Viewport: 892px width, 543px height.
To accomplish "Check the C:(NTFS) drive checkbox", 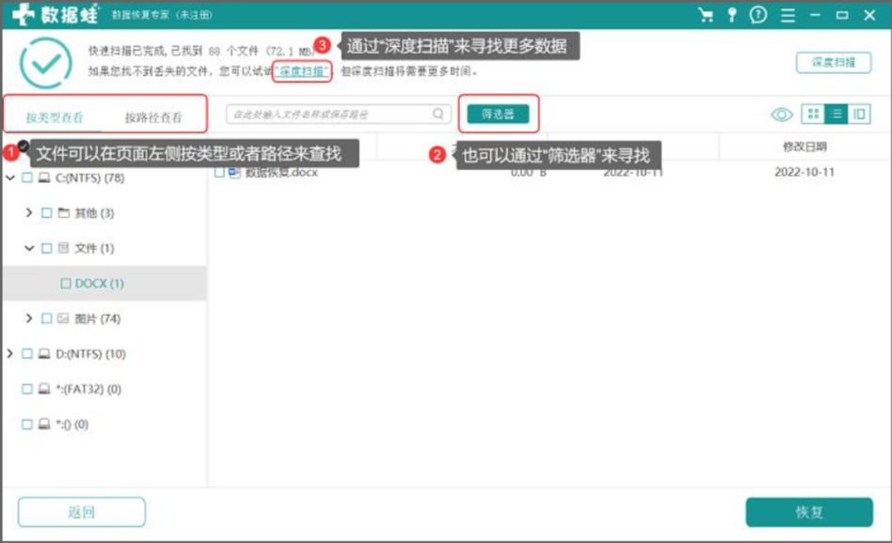I will [26, 178].
